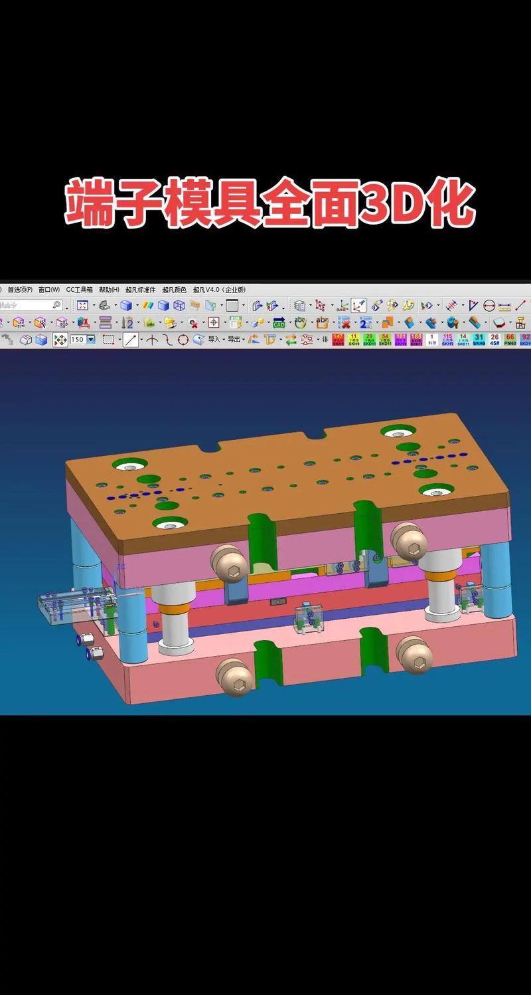Image resolution: width=531 pixels, height=995 pixels.
Task: Click the red X delete list icon
Action: pyautogui.click(x=344, y=322)
